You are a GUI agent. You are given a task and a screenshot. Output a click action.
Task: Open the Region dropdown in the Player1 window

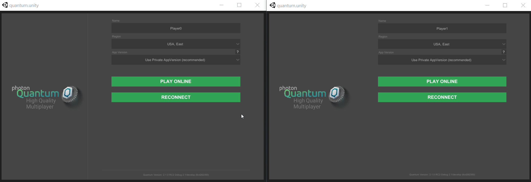[x=442, y=44]
